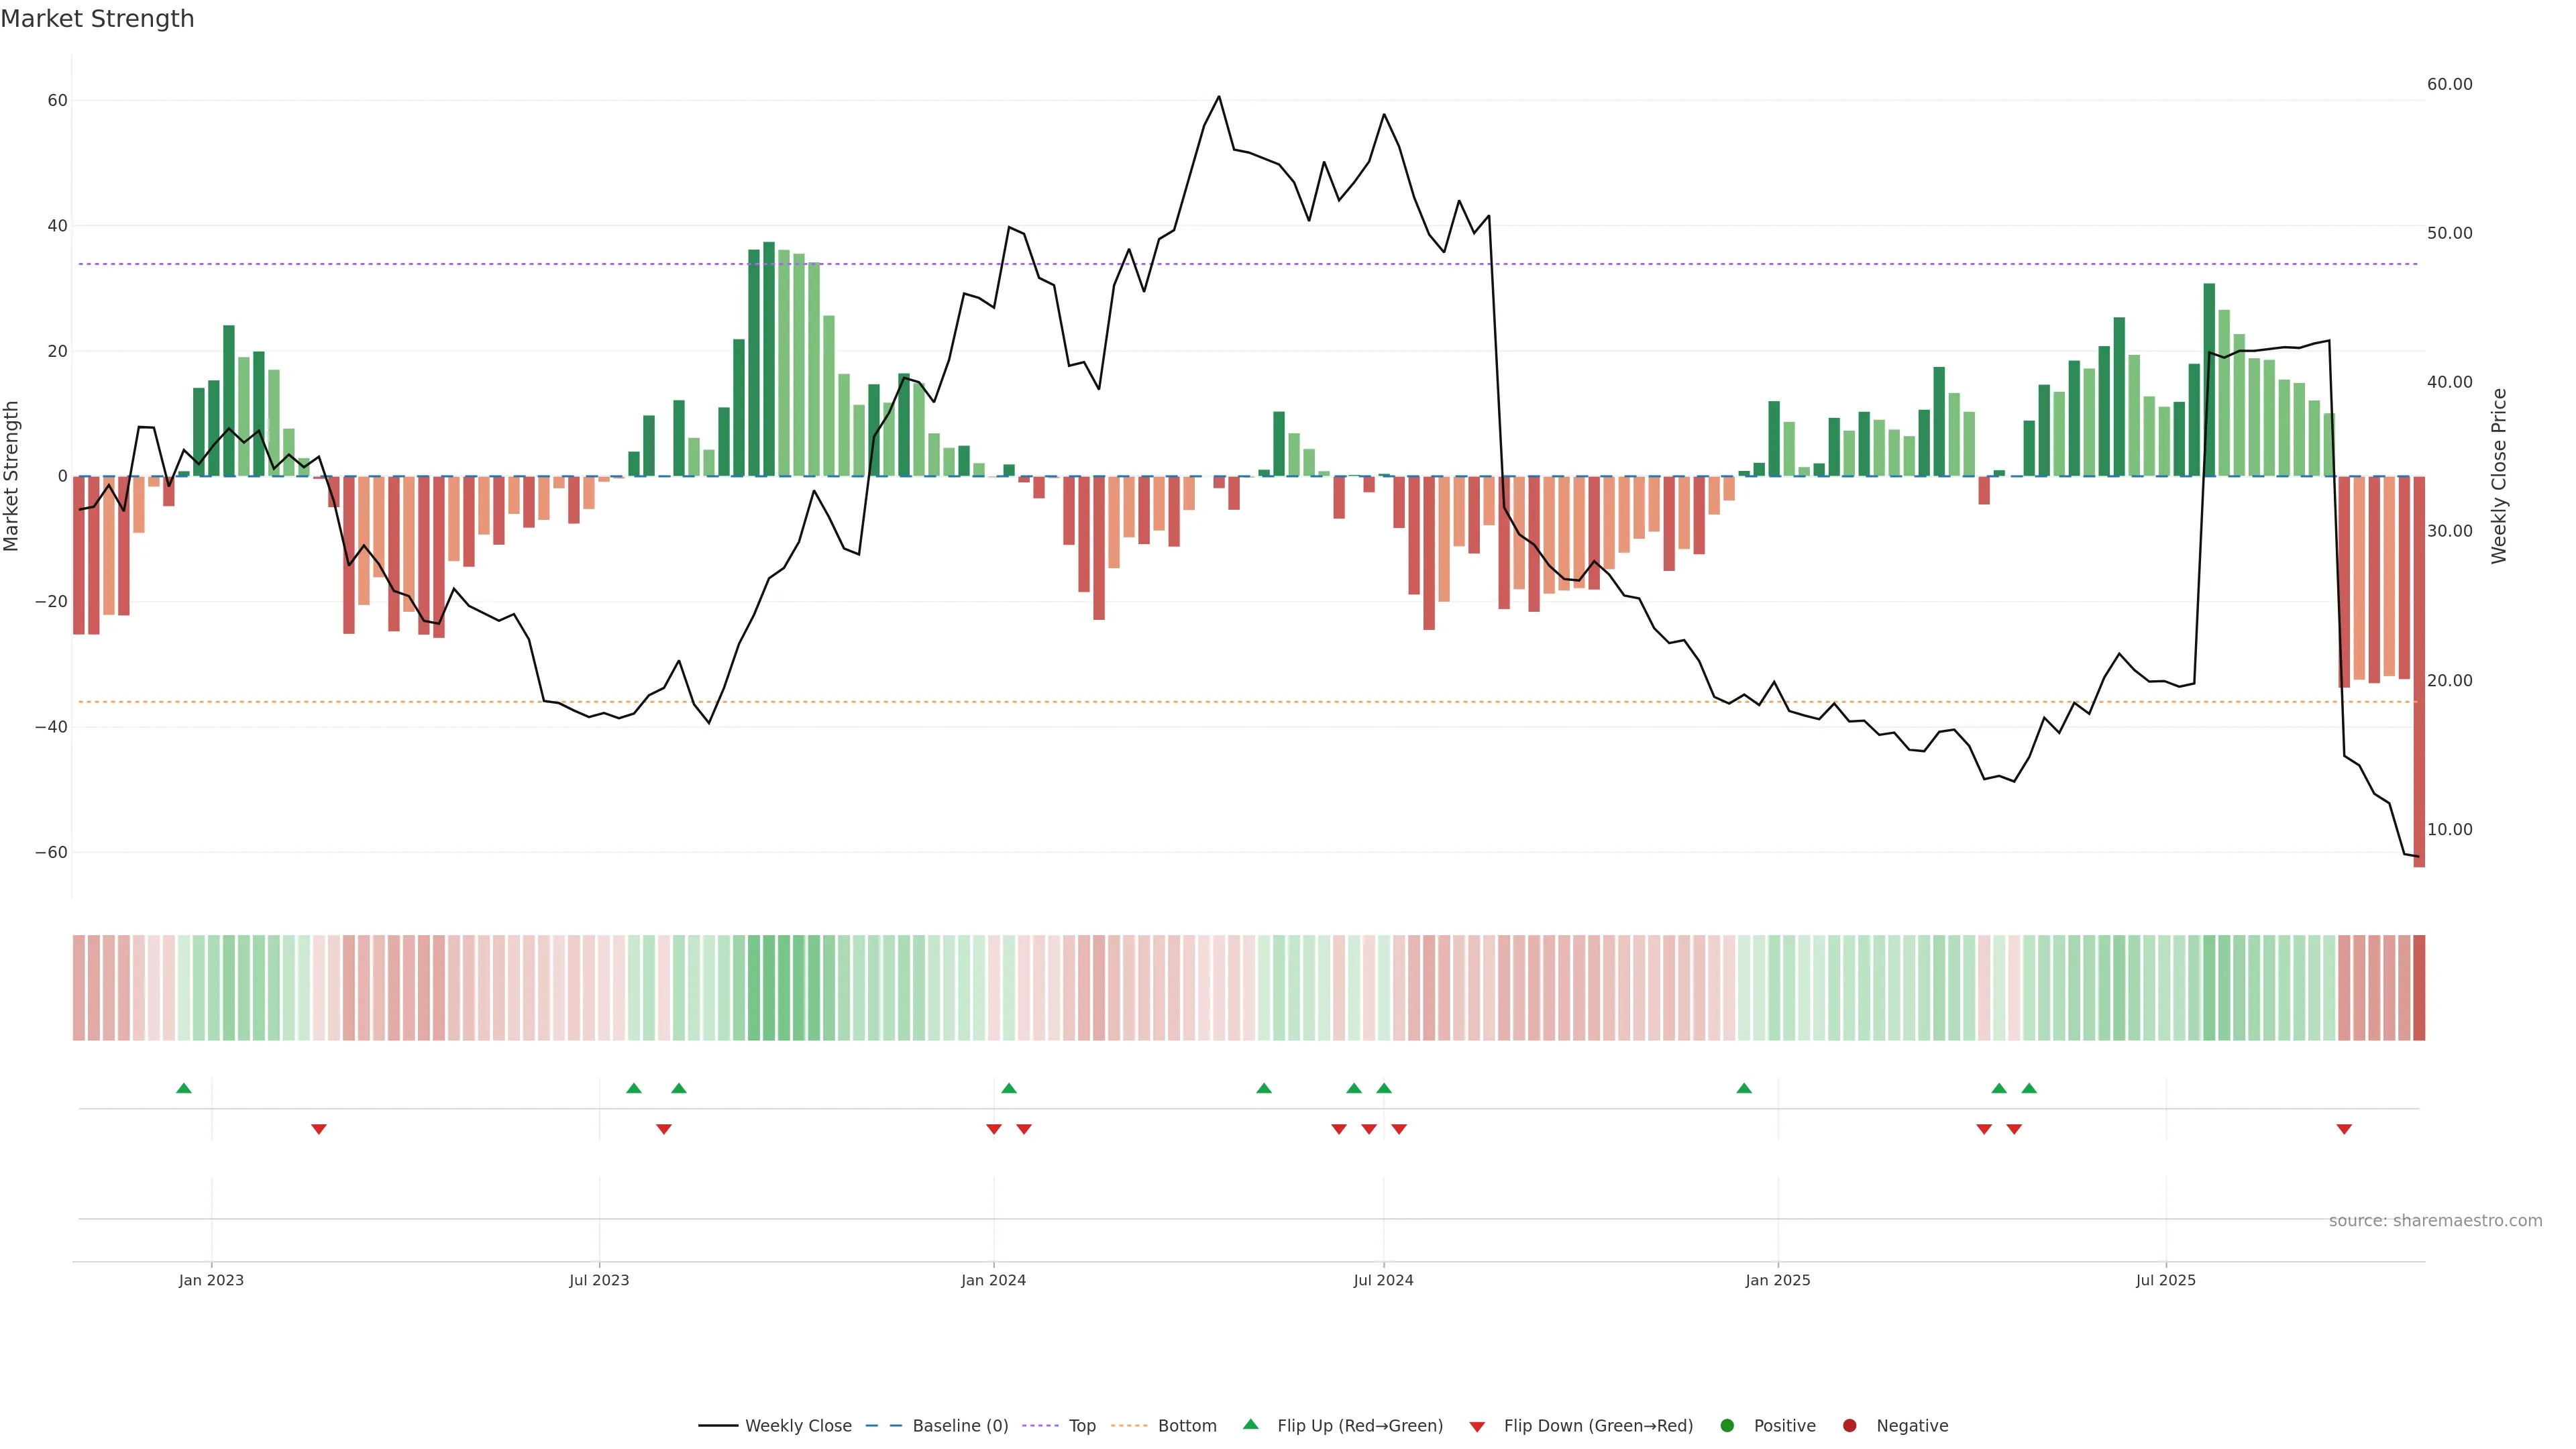Click first green flip-up marker near Jan 2023
The image size is (2576, 1449).
point(184,1088)
